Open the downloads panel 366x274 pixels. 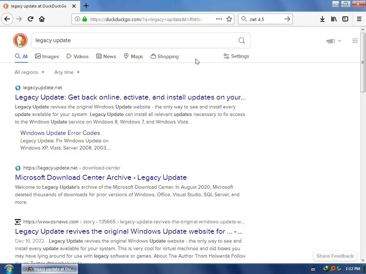322,19
